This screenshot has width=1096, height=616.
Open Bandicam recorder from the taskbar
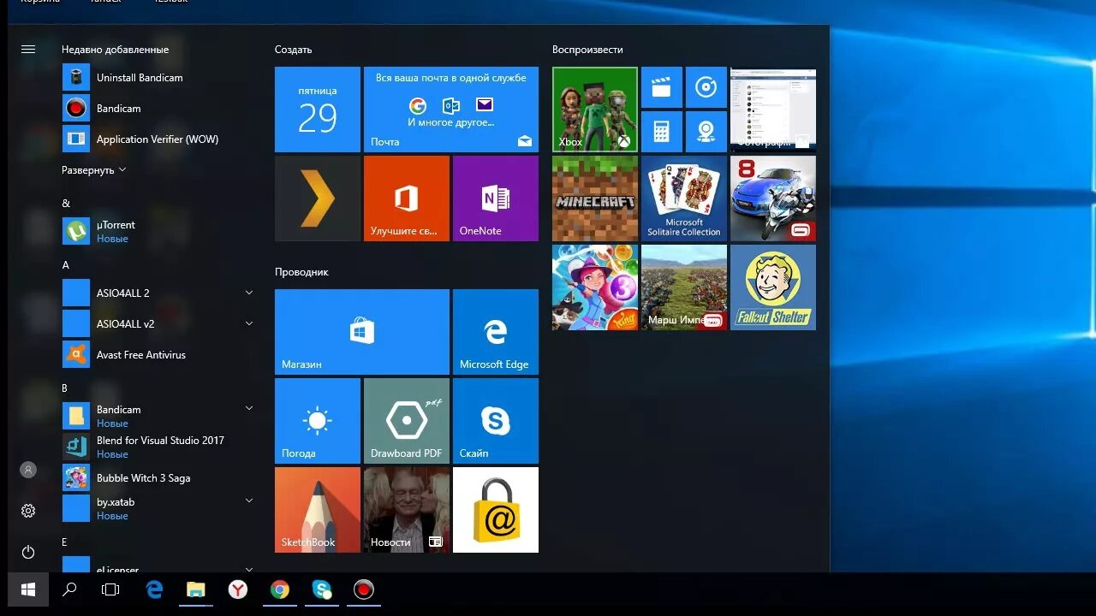364,589
